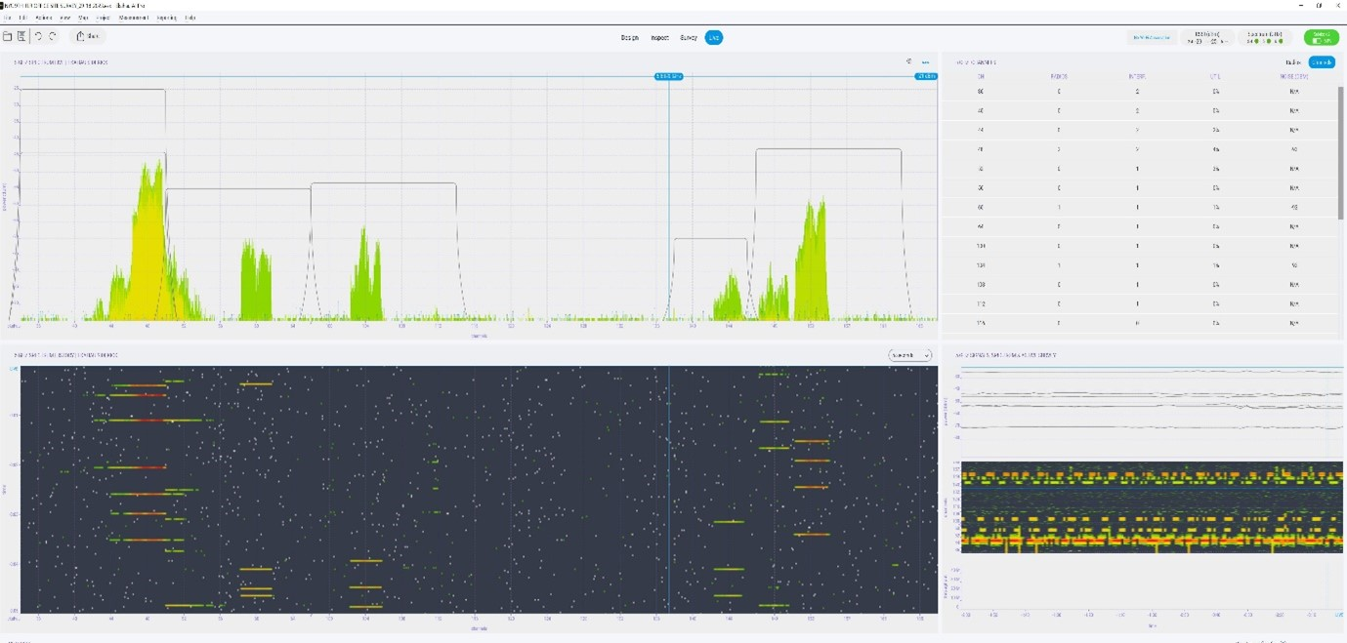Switch to Live mode
Image resolution: width=1347 pixels, height=643 pixels.
coord(714,37)
